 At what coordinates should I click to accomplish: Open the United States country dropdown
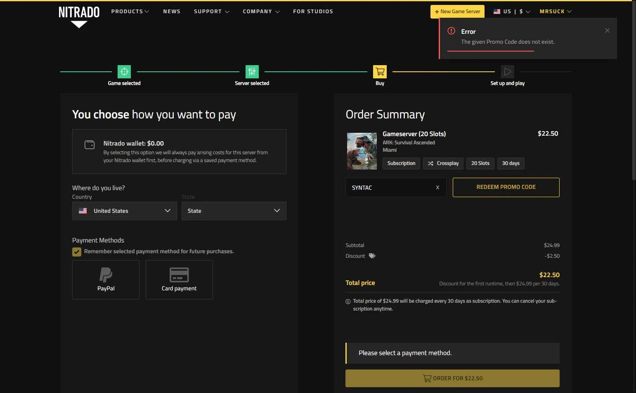tap(125, 211)
